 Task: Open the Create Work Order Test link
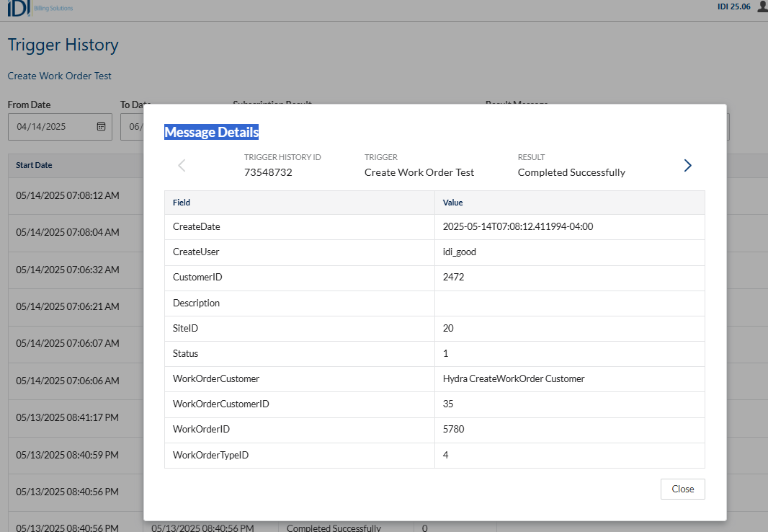59,76
